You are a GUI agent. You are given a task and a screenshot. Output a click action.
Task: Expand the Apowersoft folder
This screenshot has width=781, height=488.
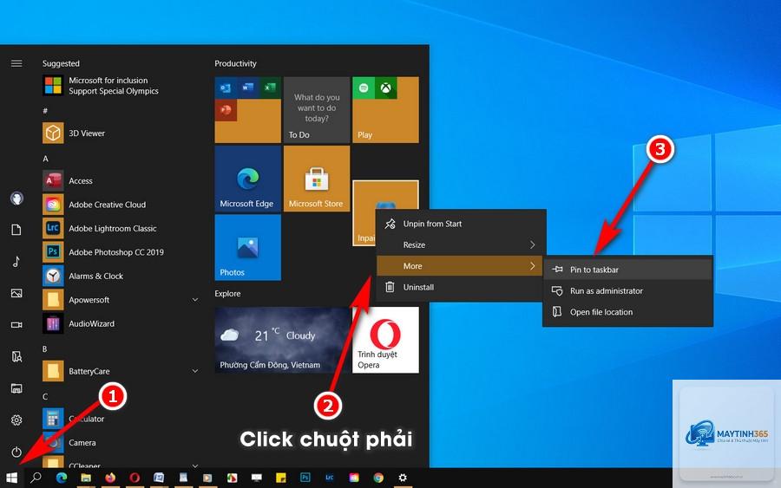pos(195,300)
